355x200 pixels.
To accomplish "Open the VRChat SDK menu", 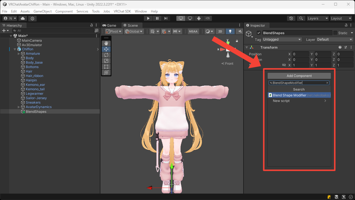I will 122,11.
